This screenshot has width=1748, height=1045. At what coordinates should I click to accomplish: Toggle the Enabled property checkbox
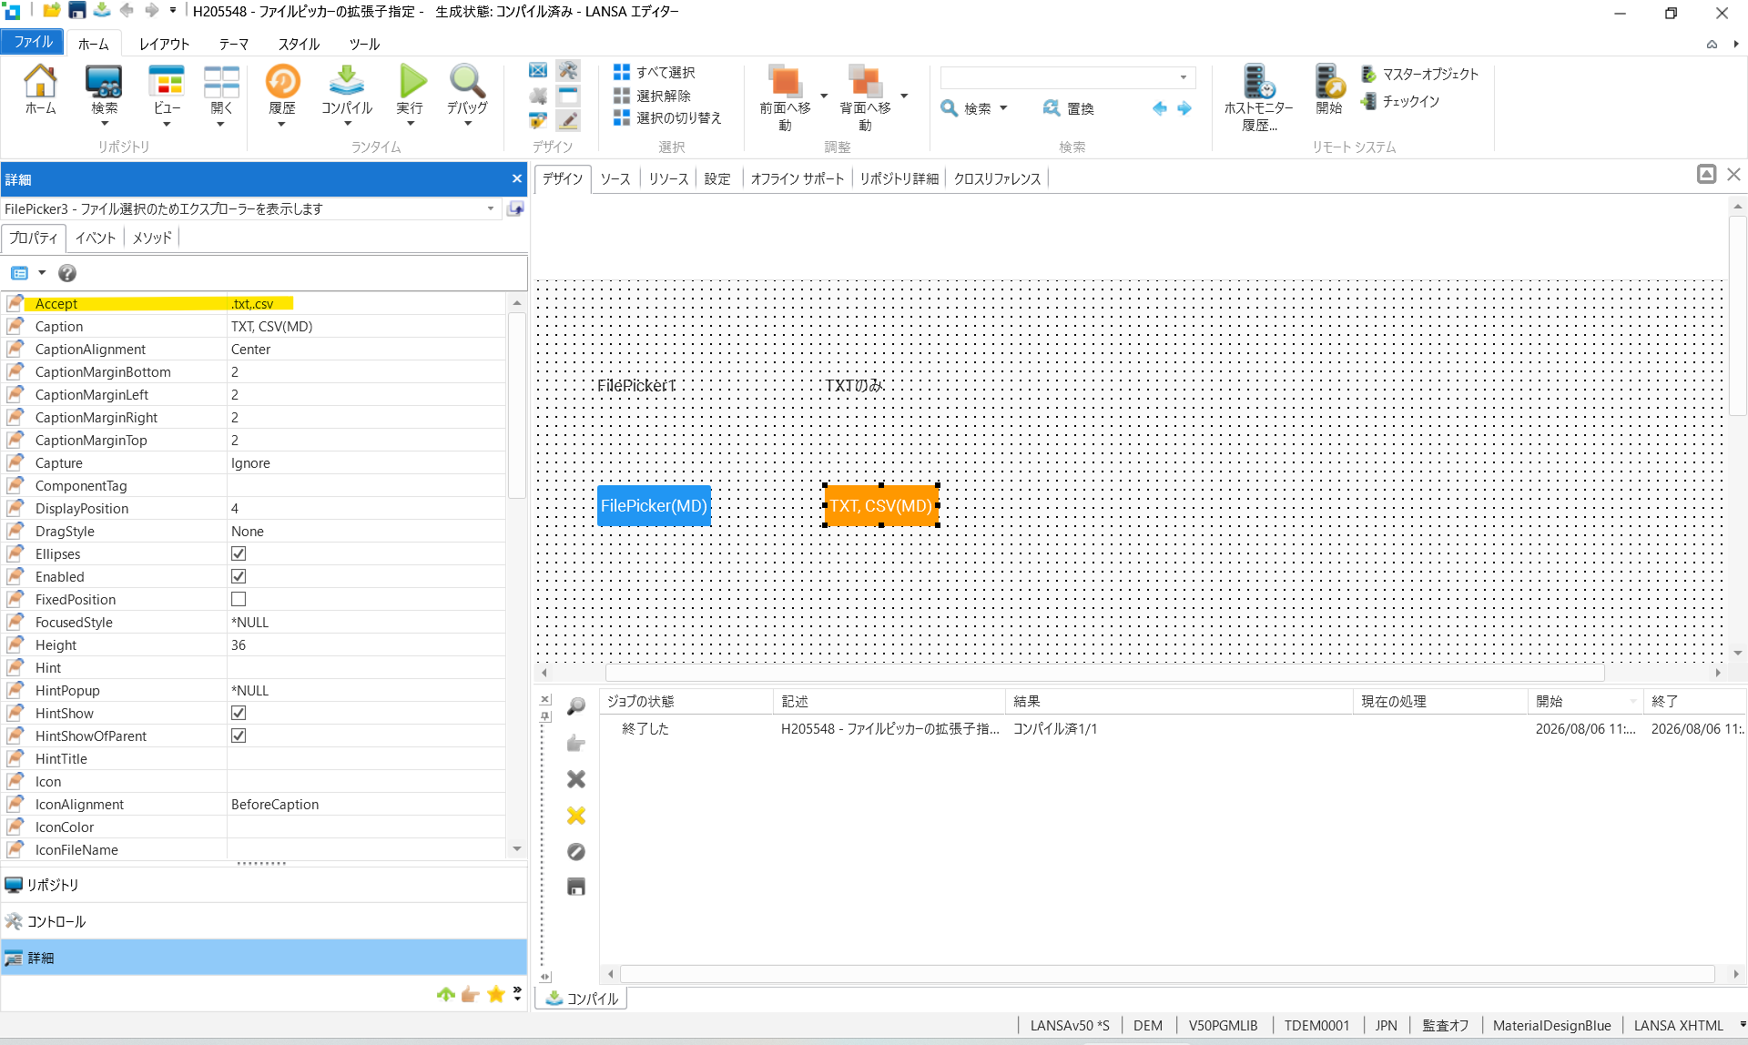(239, 576)
